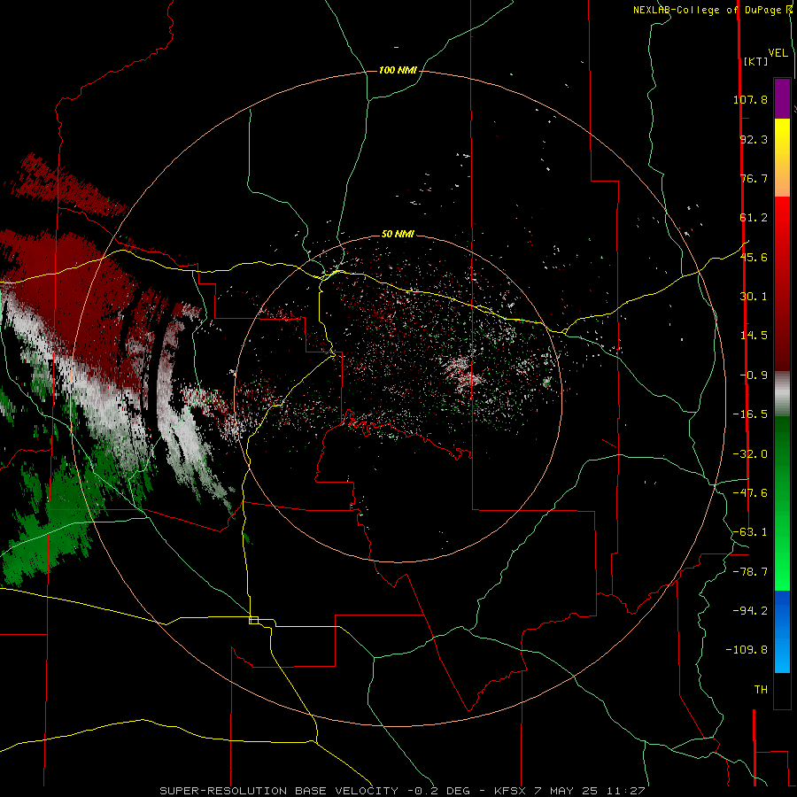Image resolution: width=797 pixels, height=797 pixels.
Task: Click the -47.6 velocity scale value
Action: tap(750, 493)
